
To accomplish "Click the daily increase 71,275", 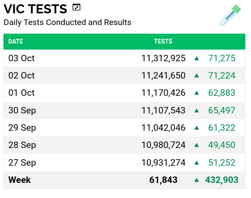I will tap(222, 58).
